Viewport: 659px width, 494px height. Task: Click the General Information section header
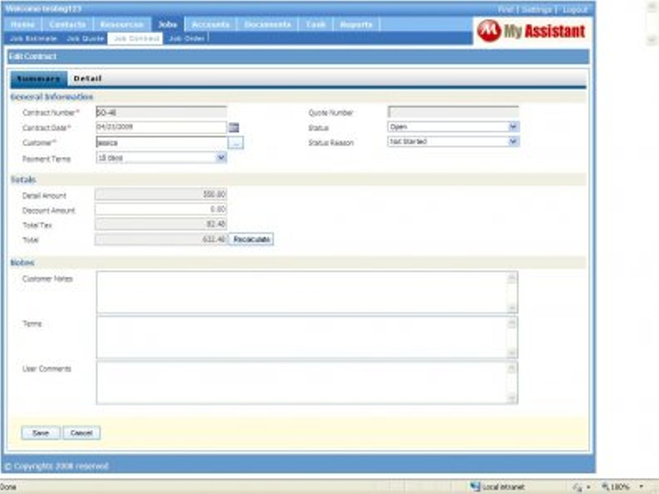point(51,97)
